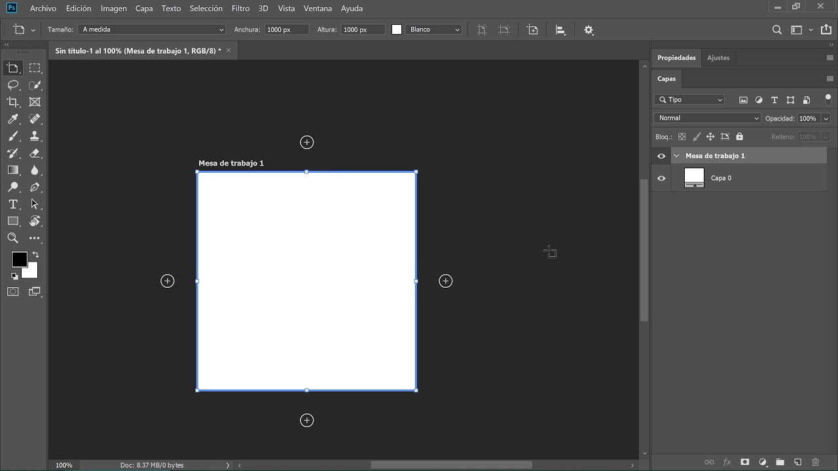Open the Archivo menu
The image size is (838, 471).
(x=43, y=9)
